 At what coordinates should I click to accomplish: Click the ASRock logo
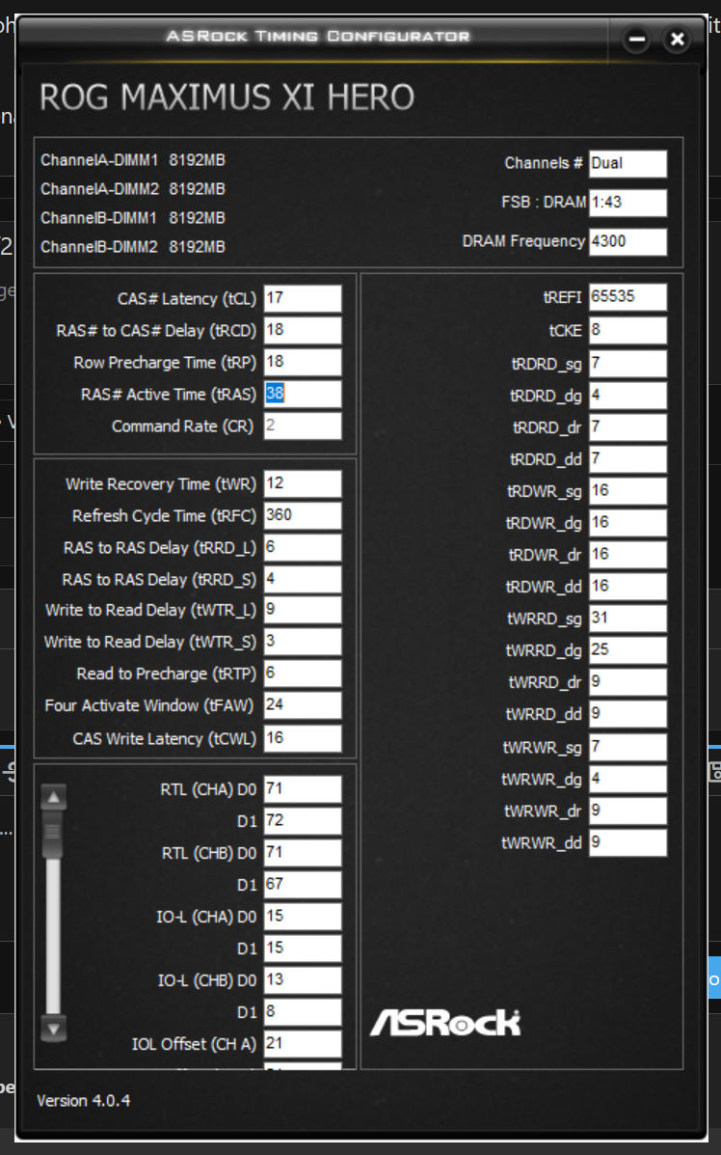[x=445, y=1023]
